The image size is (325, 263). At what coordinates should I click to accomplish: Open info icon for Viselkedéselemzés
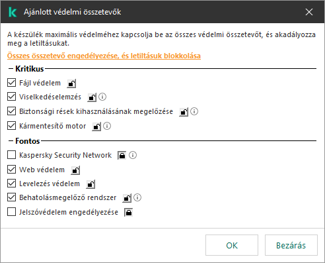pos(102,97)
